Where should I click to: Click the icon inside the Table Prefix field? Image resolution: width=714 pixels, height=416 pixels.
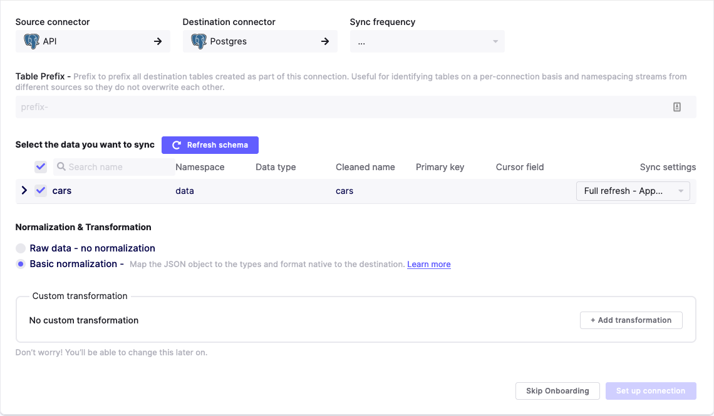[677, 107]
